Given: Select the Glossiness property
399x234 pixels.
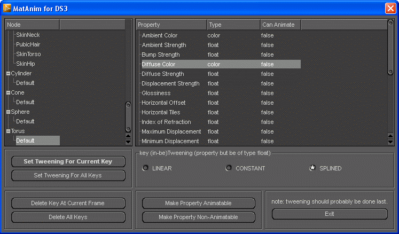Looking at the screenshot, I should tap(156, 93).
